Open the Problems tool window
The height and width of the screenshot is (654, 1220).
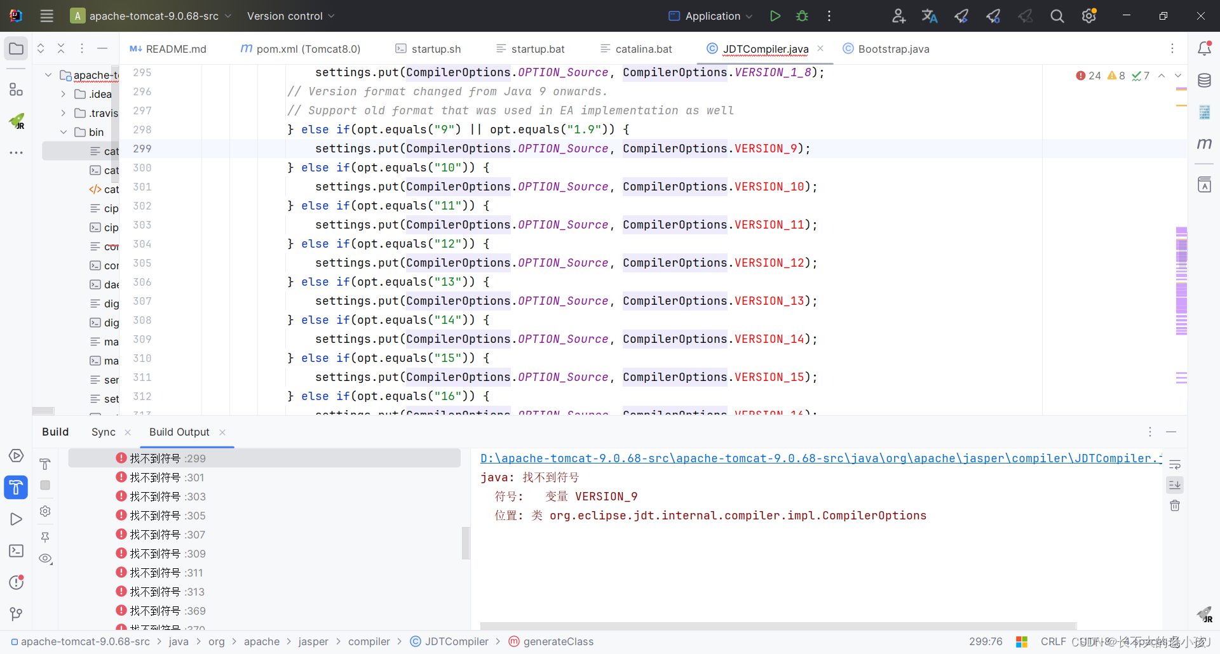point(16,582)
